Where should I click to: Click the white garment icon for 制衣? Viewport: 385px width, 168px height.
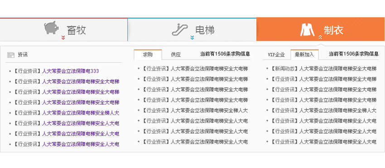click(307, 29)
